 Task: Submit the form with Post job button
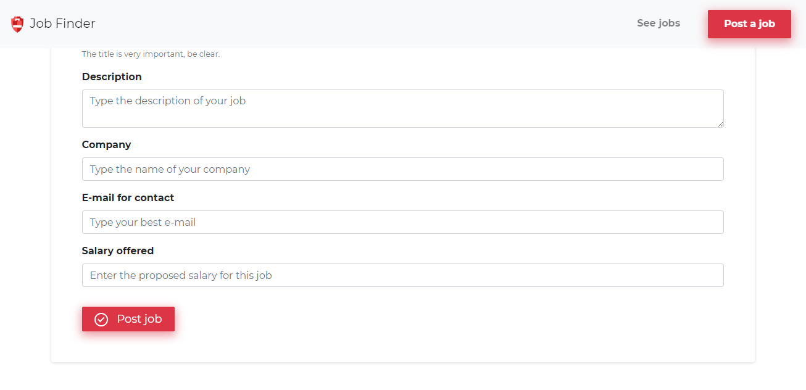128,319
